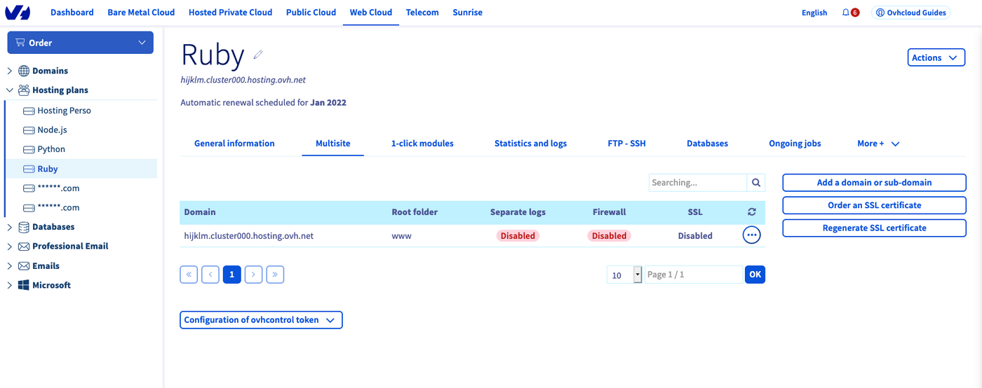The width and height of the screenshot is (982, 388).
Task: Expand the Microsoft tree section
Action: 10,285
